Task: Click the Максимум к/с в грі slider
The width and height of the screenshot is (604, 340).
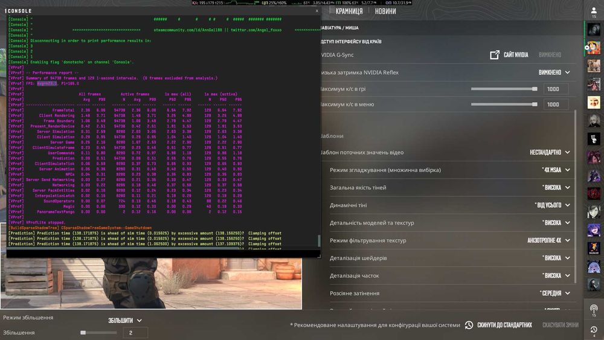Action: pos(504,89)
